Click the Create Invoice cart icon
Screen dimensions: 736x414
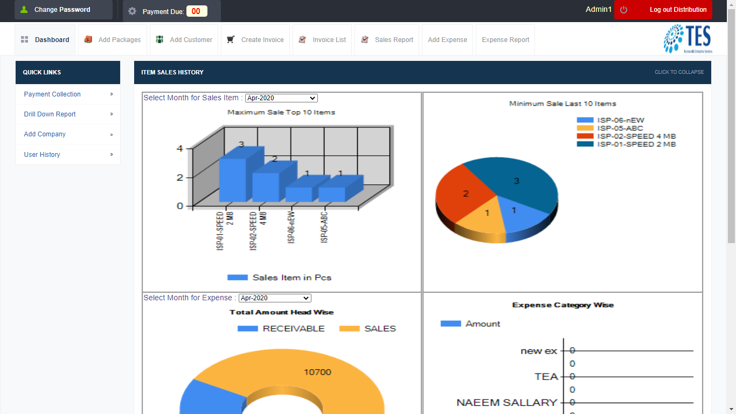(231, 39)
